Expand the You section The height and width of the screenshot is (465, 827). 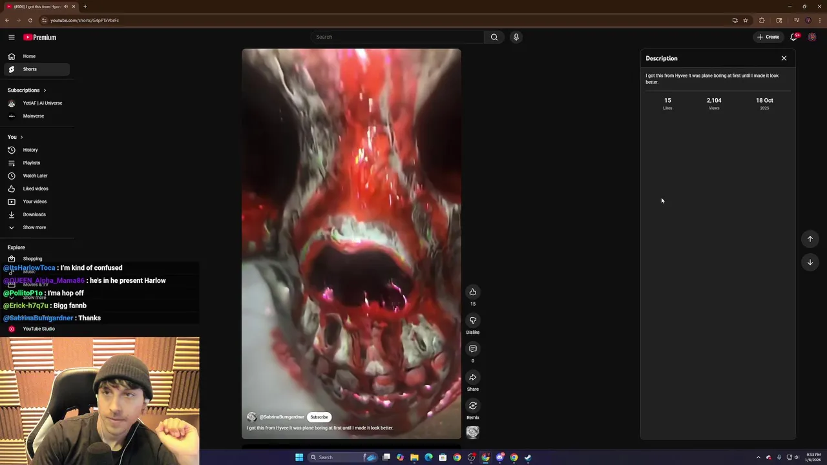point(15,137)
